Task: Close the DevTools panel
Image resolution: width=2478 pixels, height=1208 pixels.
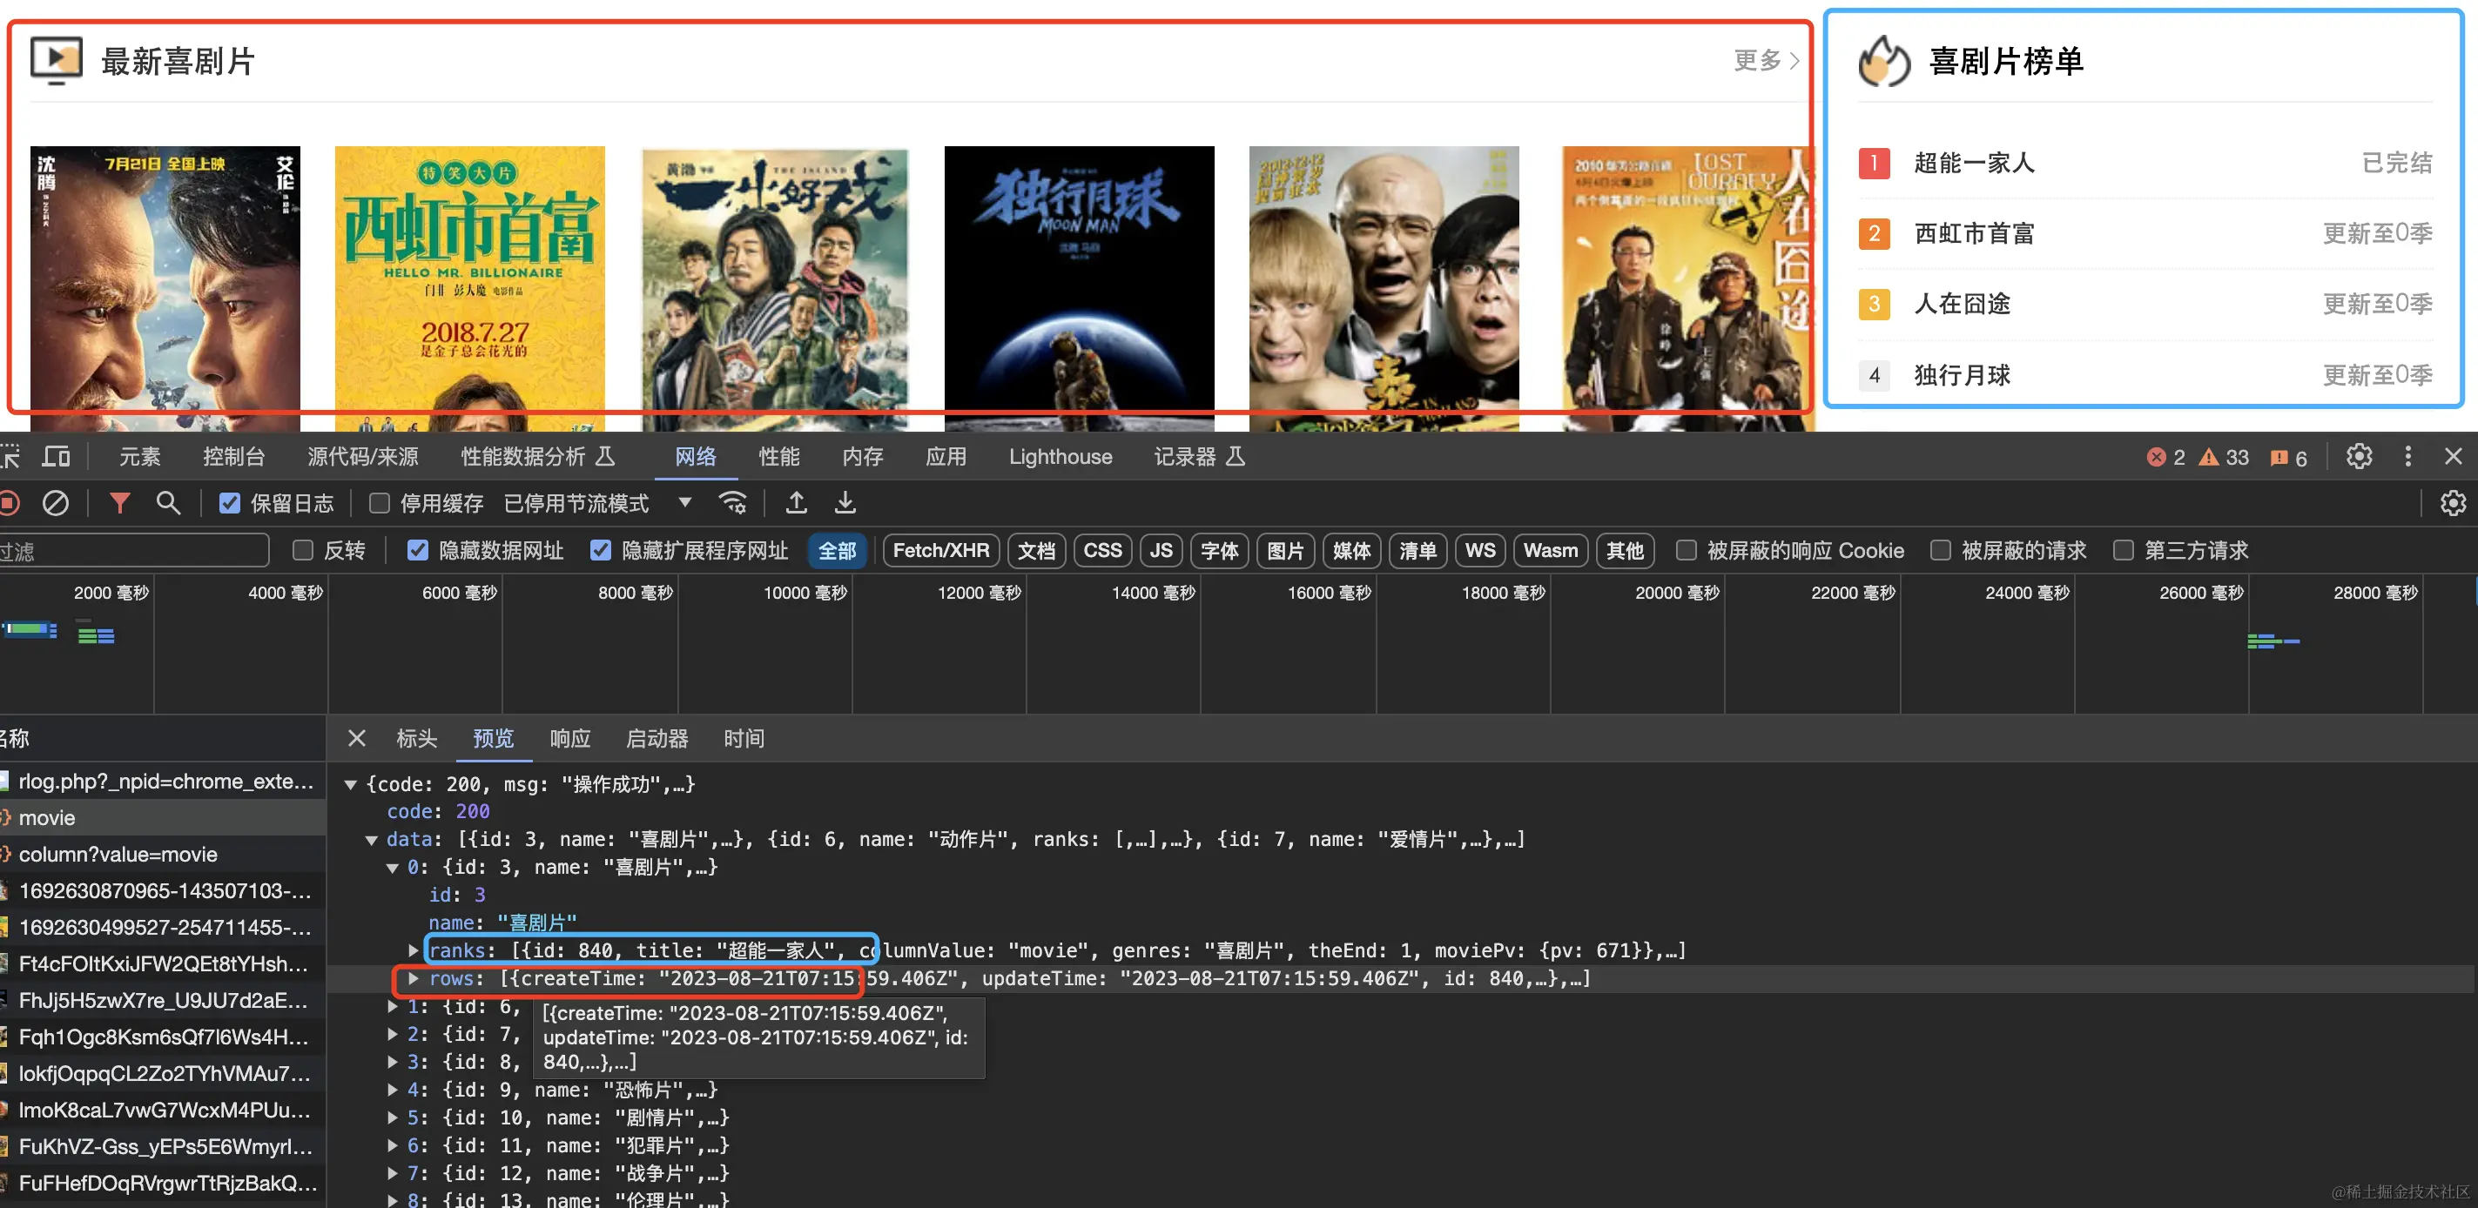Action: coord(2453,457)
